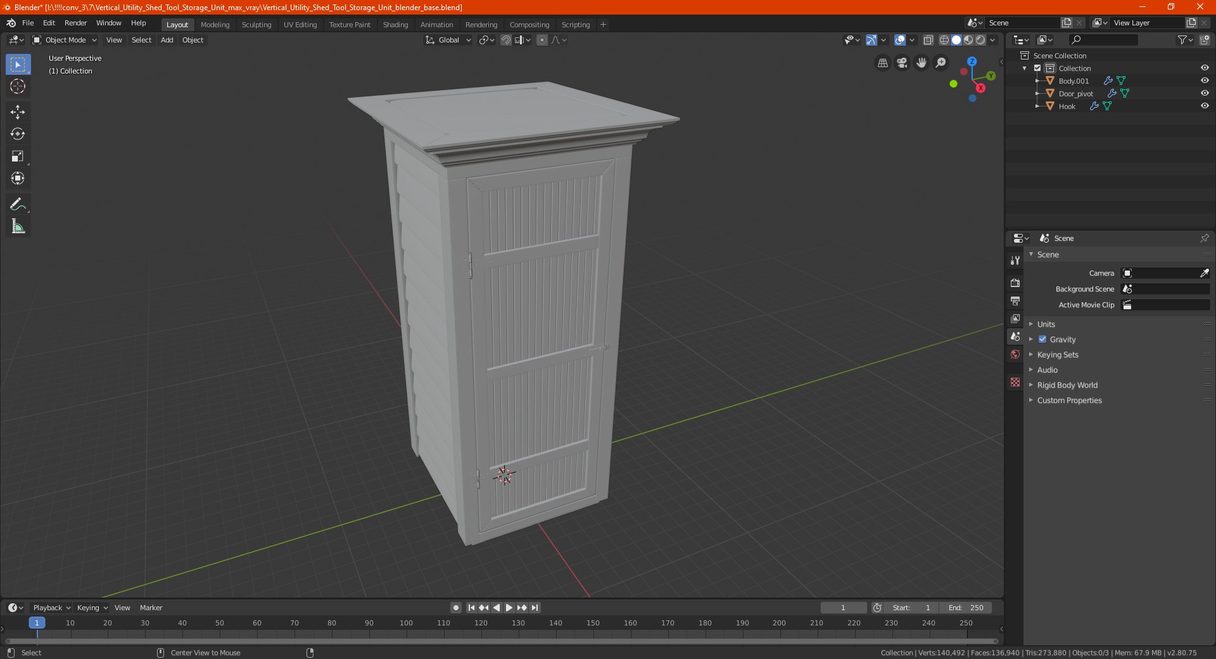Select the Select Box tool
1216x659 pixels.
[18, 65]
